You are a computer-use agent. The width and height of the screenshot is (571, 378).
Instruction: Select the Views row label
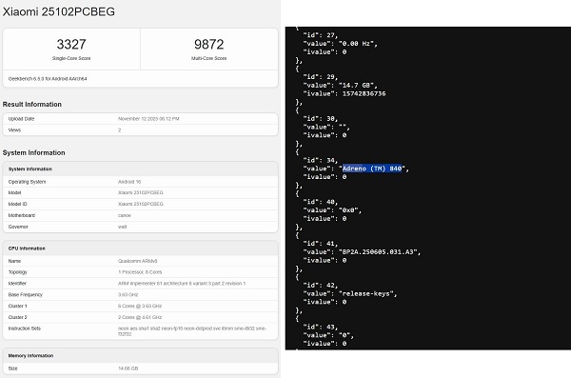point(14,130)
